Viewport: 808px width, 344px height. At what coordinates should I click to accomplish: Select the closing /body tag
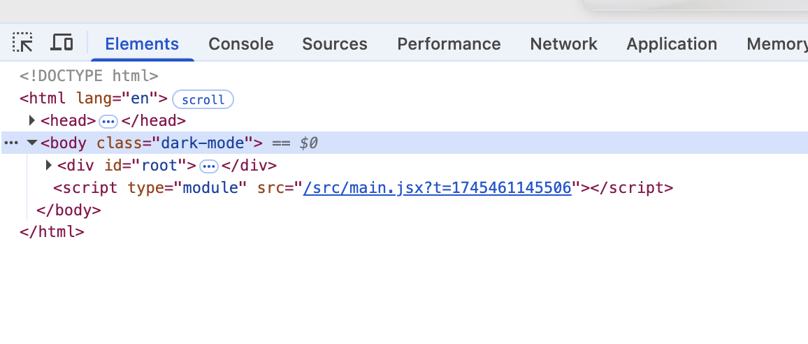68,210
